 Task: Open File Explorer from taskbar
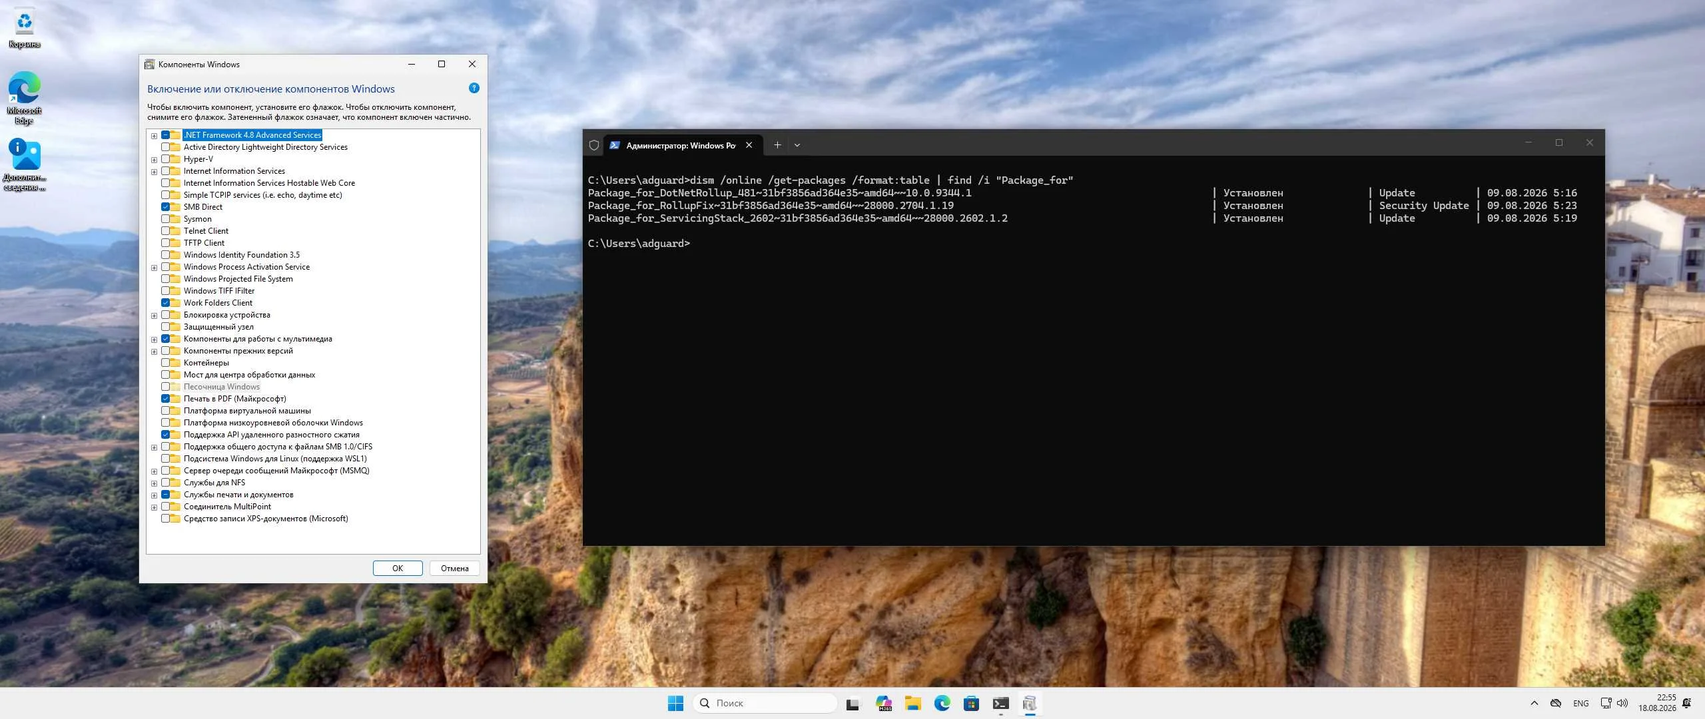(x=912, y=703)
